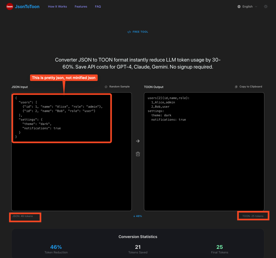276x258 pixels.
Task: Open the English language dropdown
Action: click(247, 6)
